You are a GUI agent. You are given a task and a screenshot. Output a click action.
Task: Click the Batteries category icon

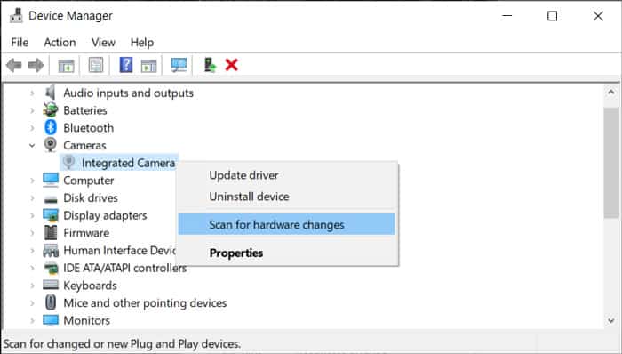(51, 110)
